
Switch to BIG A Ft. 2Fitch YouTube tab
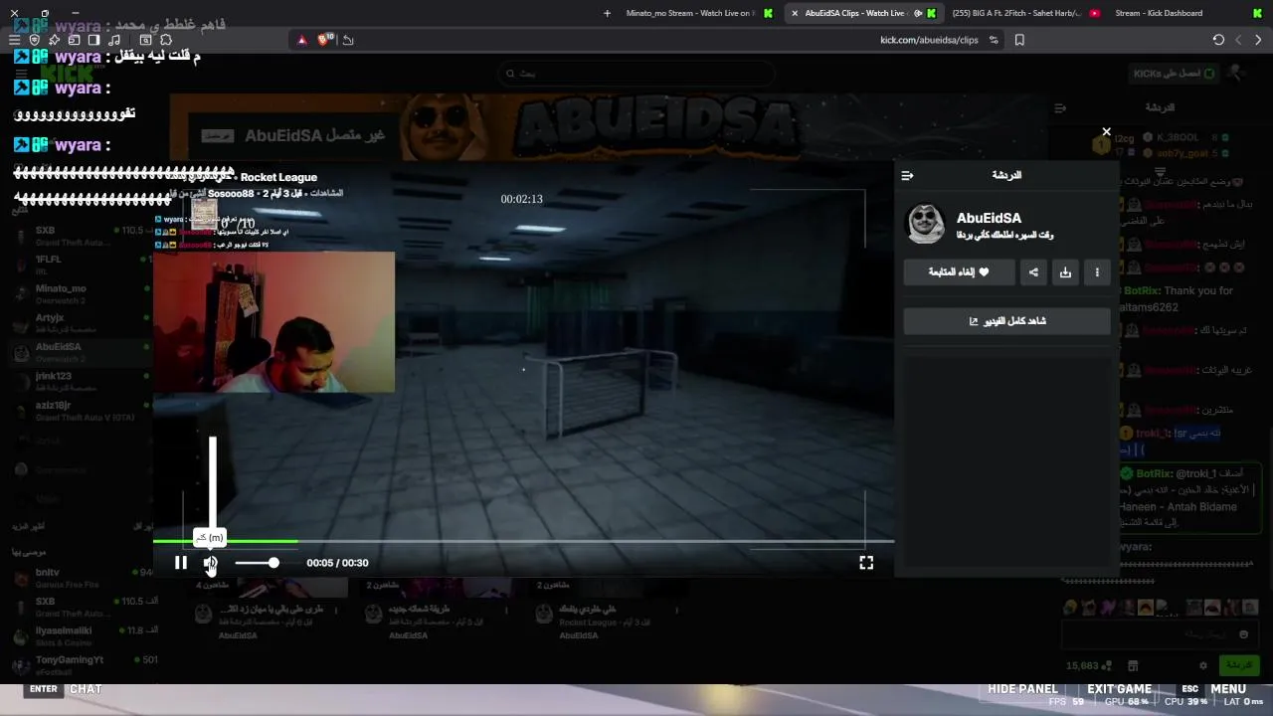click(x=1023, y=13)
